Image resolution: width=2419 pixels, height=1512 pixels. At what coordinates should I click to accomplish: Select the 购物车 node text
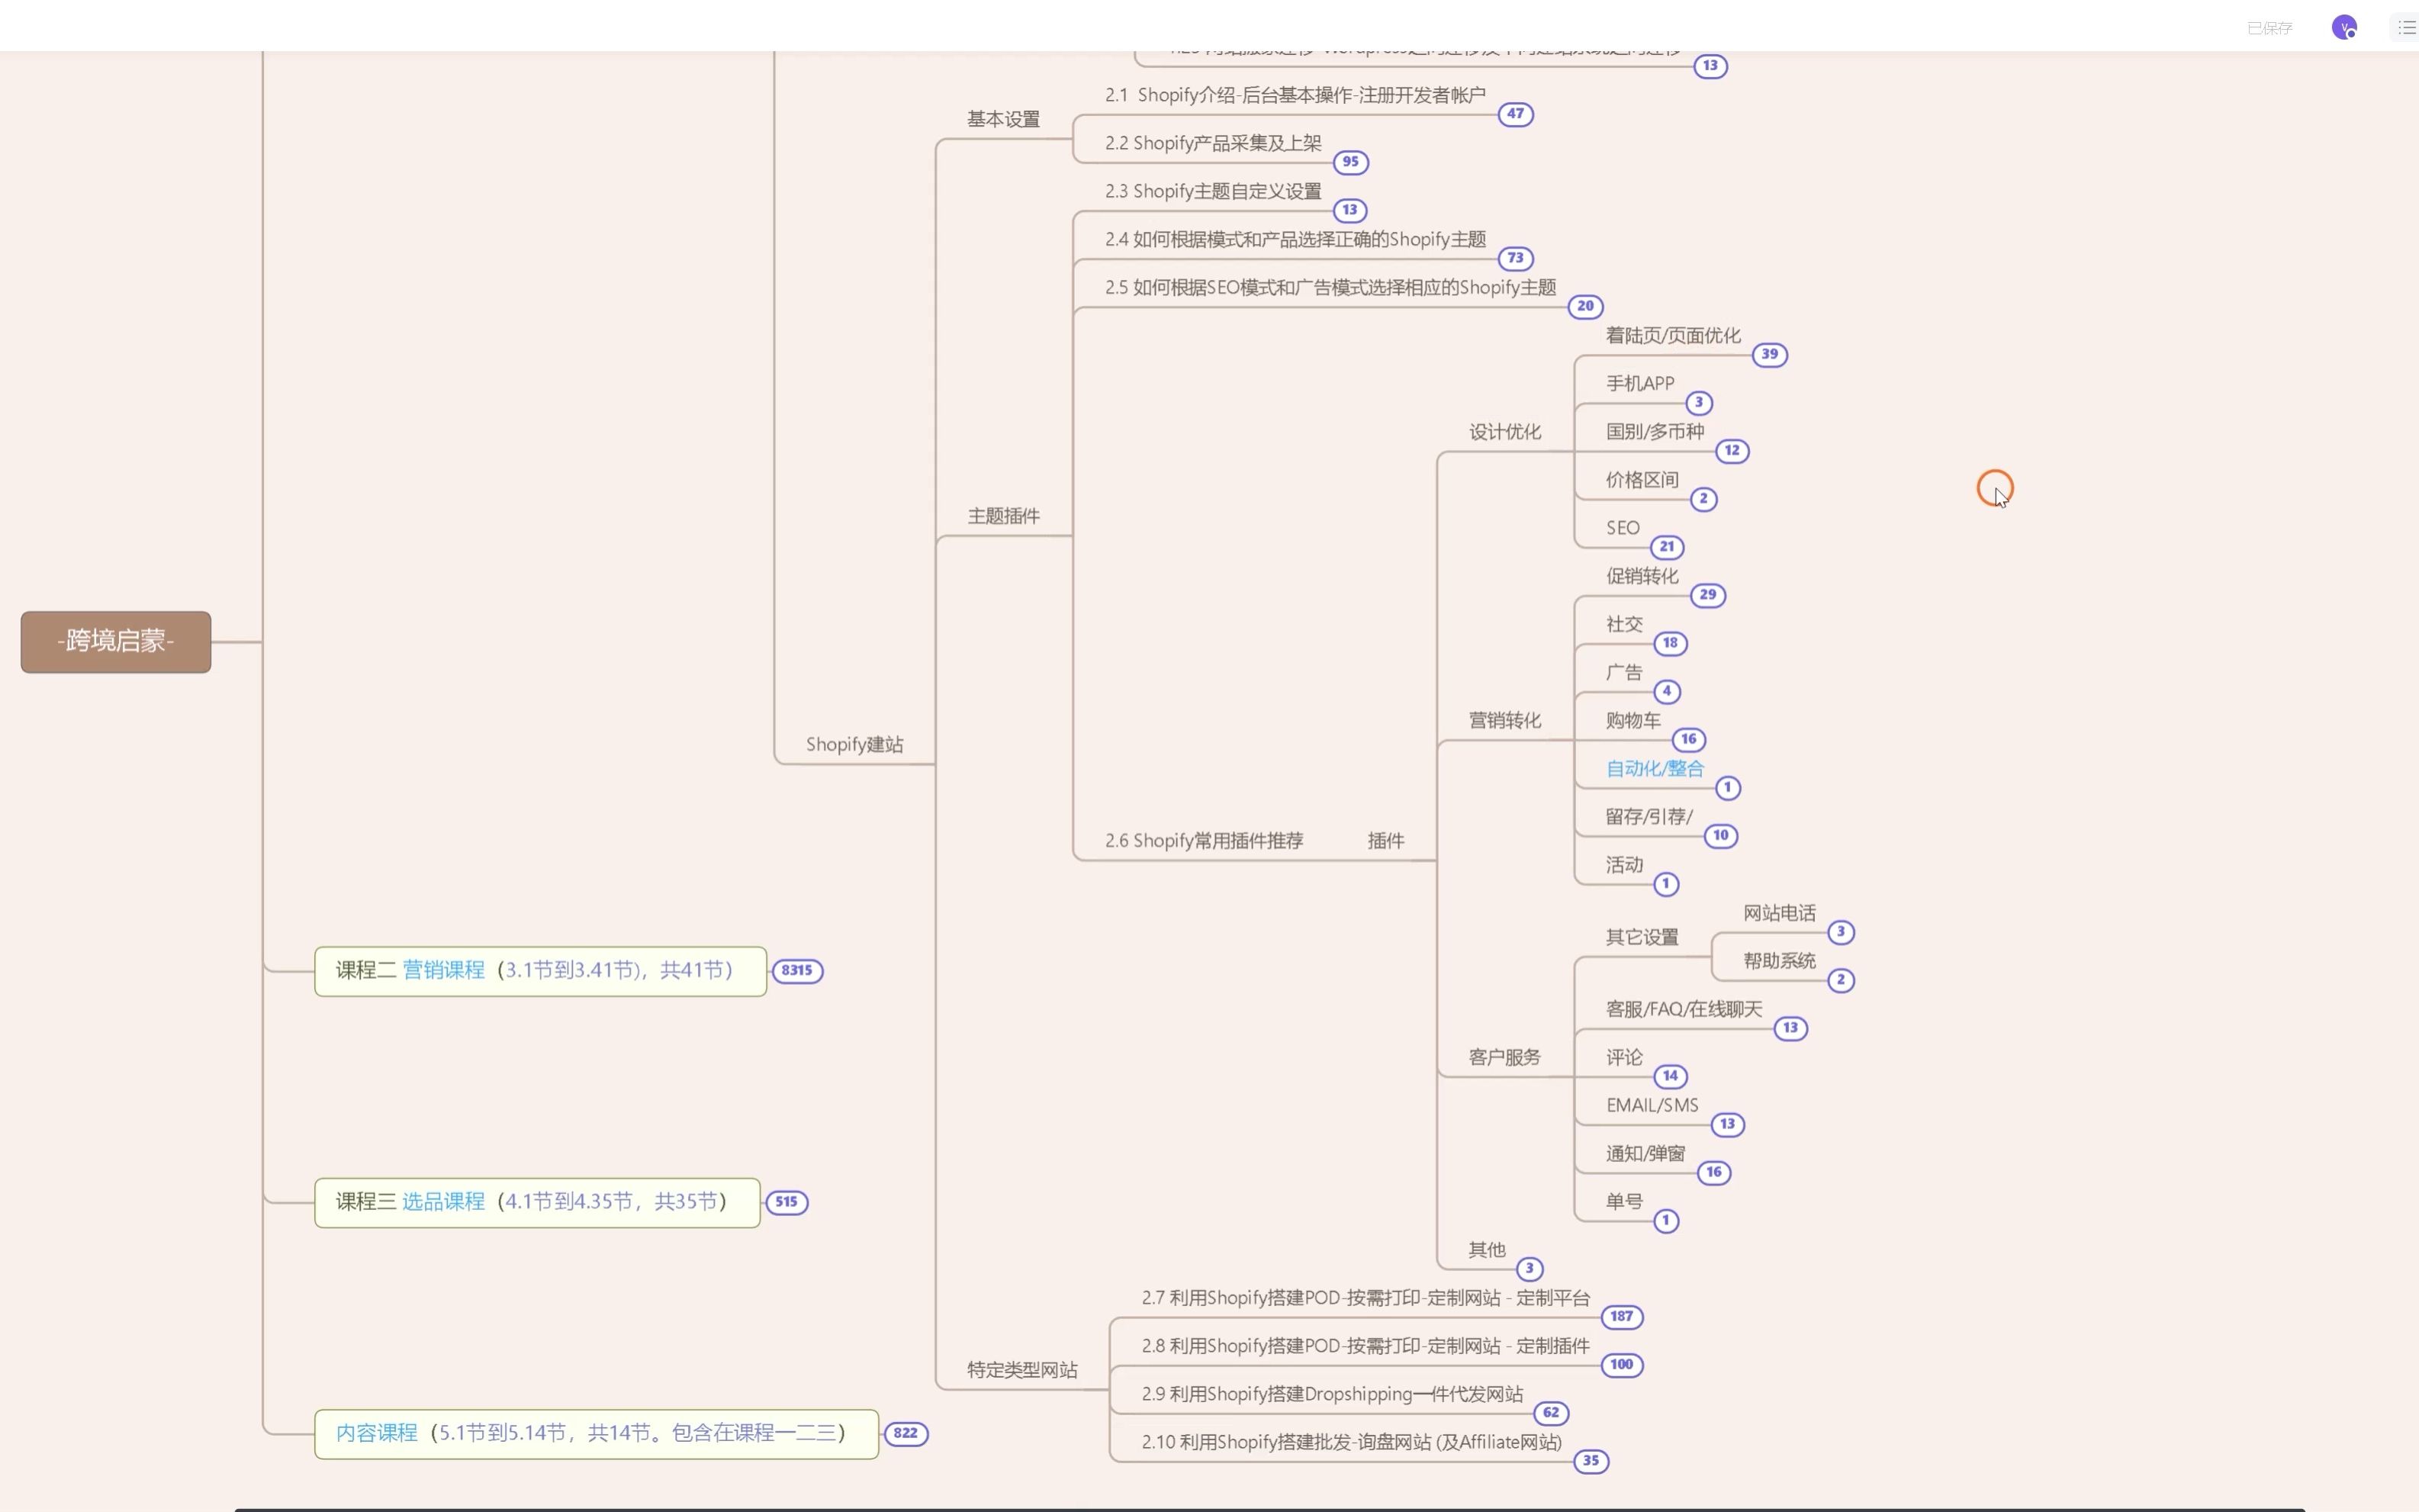(1633, 720)
